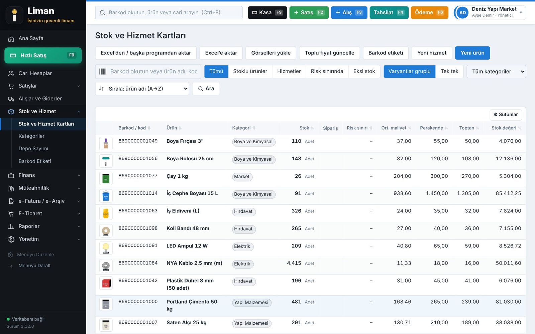Open the Deniz Yapı Market account menu

click(x=490, y=13)
